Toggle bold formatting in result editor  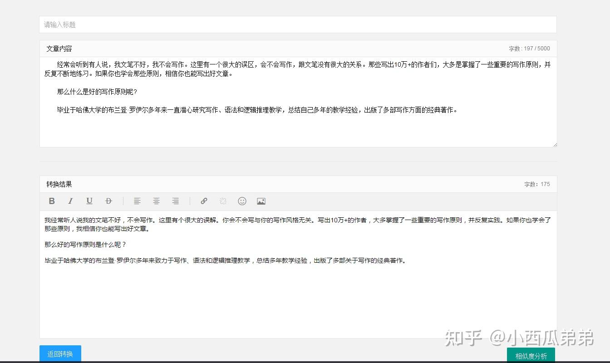[x=52, y=201]
